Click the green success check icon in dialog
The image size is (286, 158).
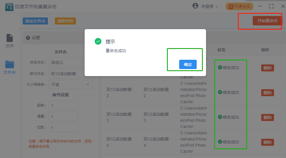point(98,41)
